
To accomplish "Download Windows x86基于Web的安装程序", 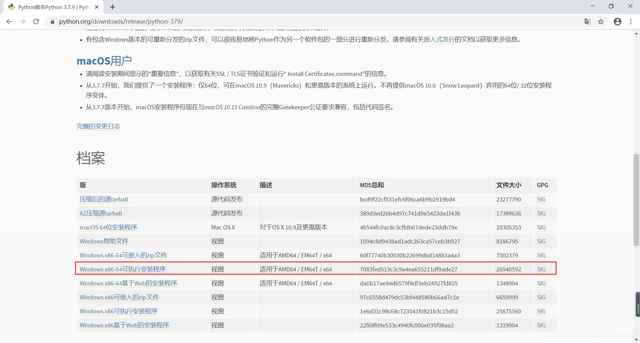I will click(x=124, y=325).
